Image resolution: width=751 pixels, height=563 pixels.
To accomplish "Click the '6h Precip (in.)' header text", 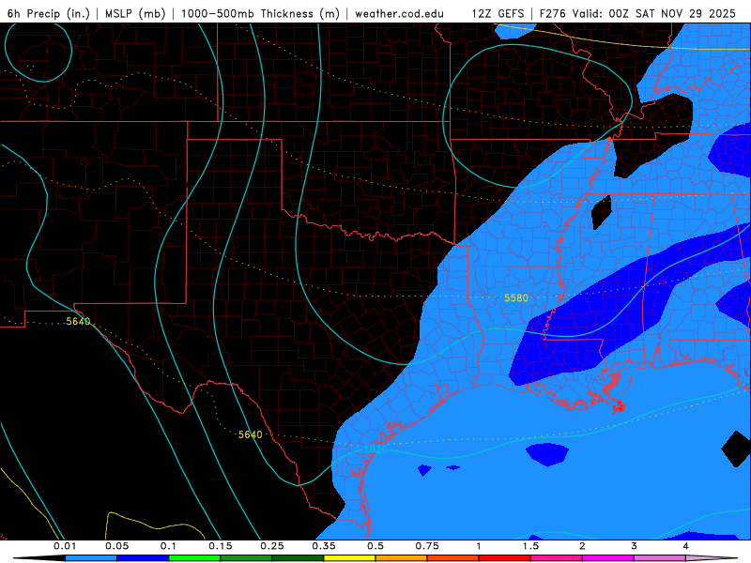I will click(49, 14).
